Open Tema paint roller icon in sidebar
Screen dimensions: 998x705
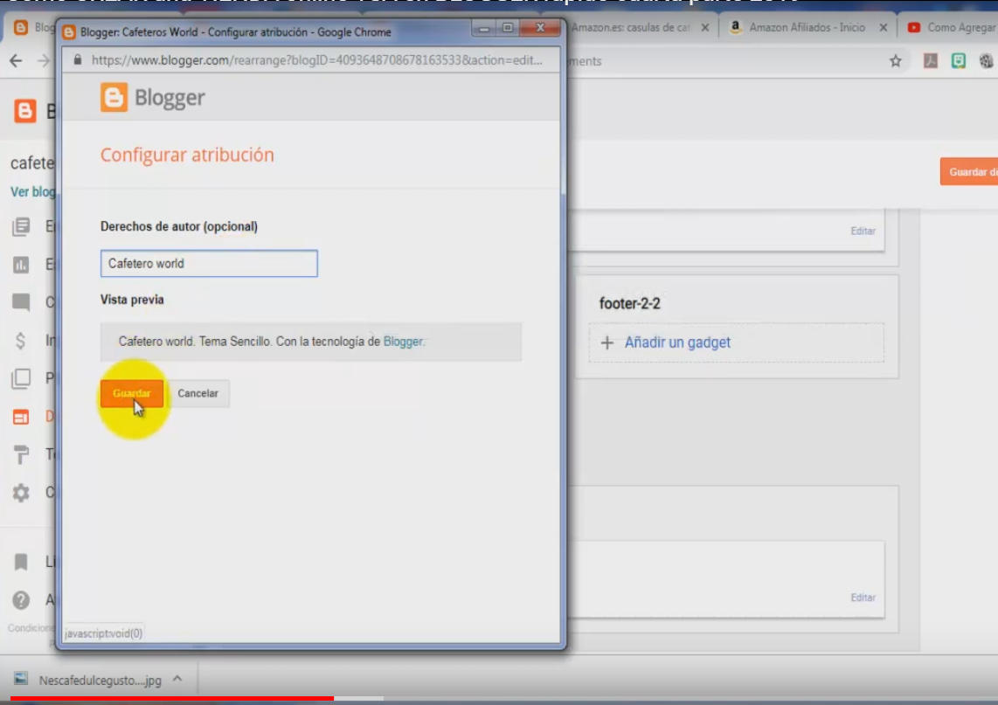21,454
